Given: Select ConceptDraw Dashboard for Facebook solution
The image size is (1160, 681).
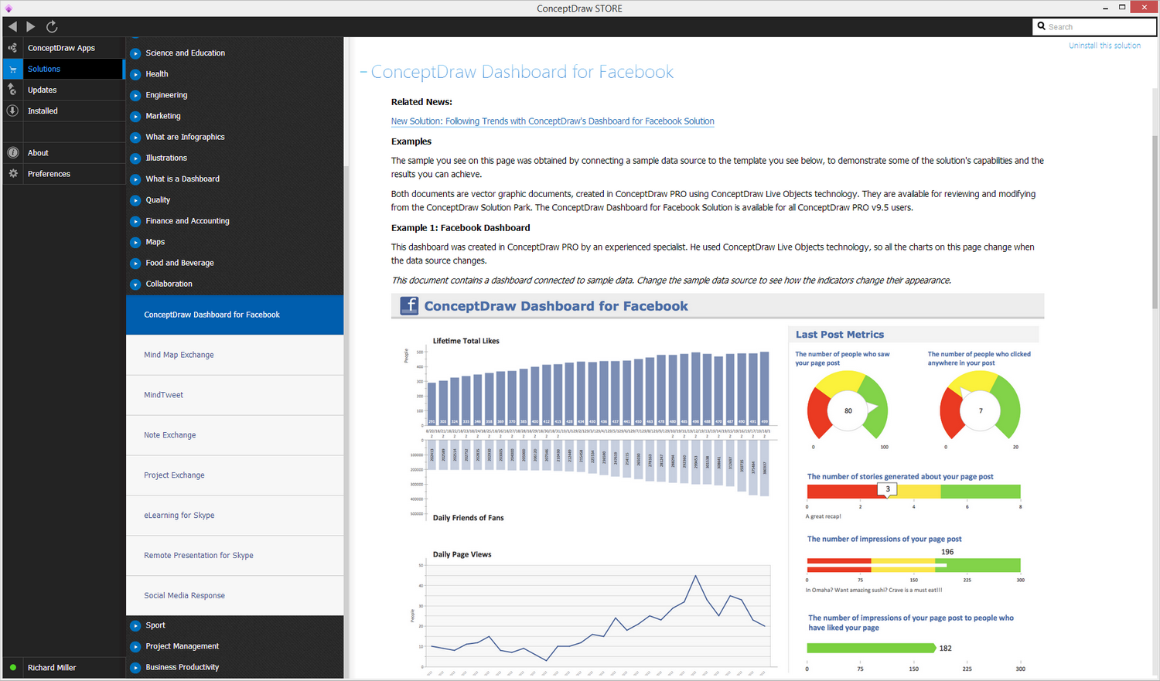Looking at the screenshot, I should click(235, 315).
